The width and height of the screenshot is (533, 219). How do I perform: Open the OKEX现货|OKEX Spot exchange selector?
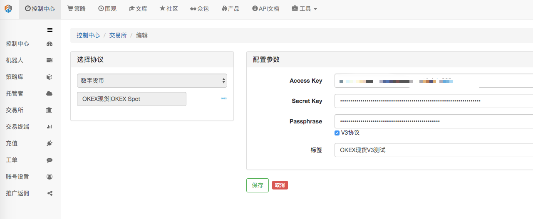131,99
